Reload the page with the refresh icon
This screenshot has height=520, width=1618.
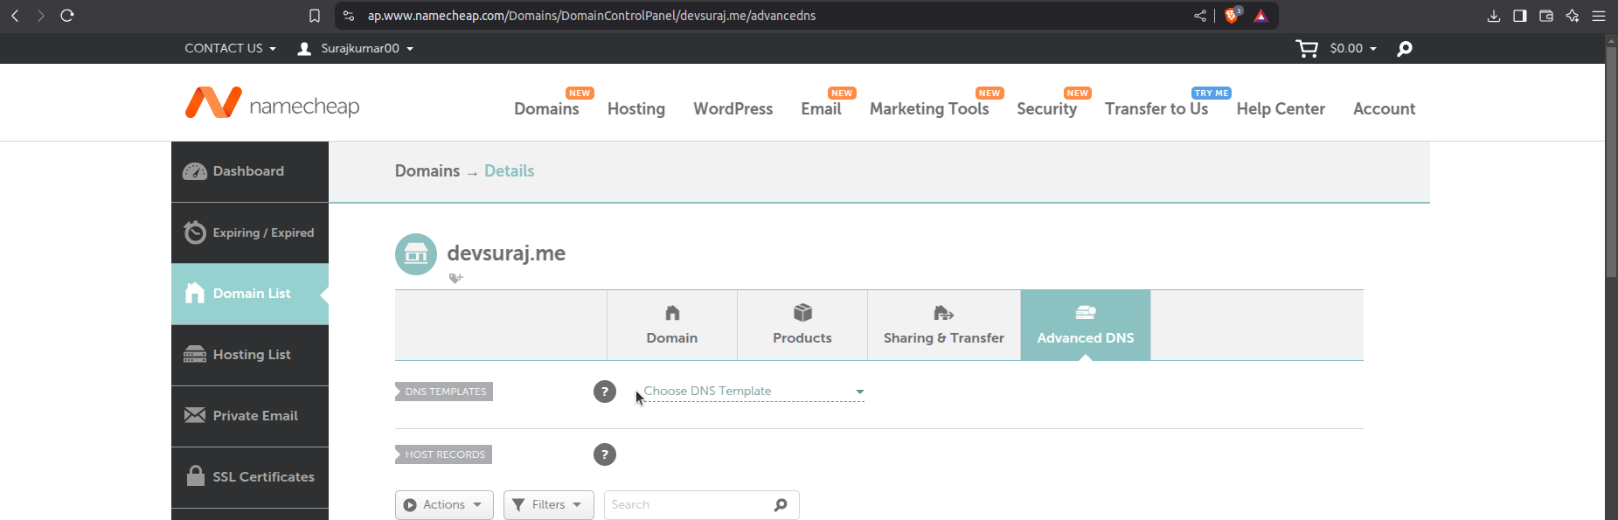tap(67, 16)
